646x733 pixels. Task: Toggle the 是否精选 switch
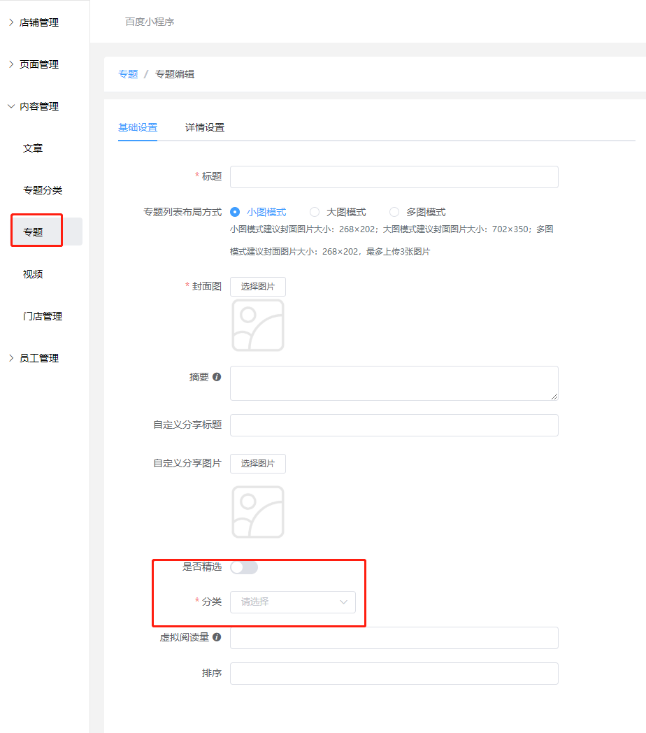244,567
